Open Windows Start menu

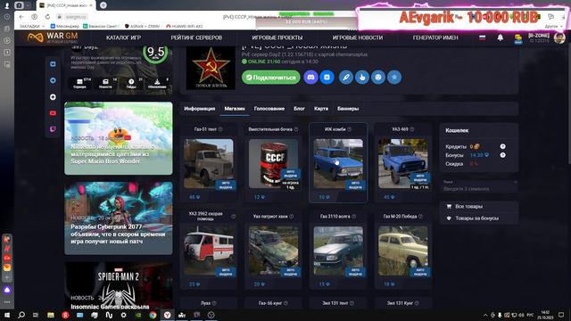click(x=7, y=315)
